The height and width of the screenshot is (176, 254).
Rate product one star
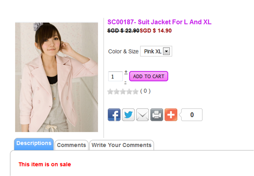click(x=110, y=92)
